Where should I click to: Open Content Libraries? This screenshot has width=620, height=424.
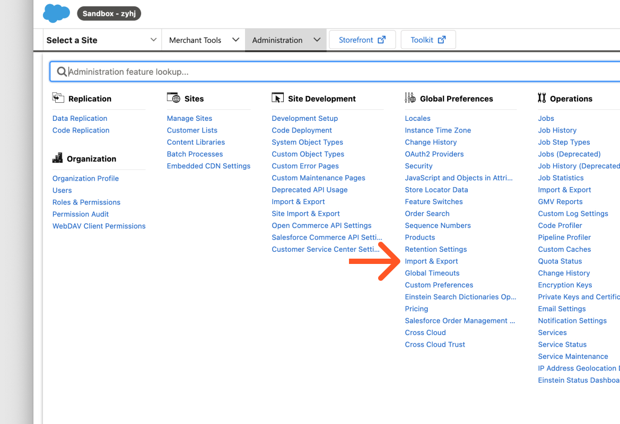click(x=196, y=142)
